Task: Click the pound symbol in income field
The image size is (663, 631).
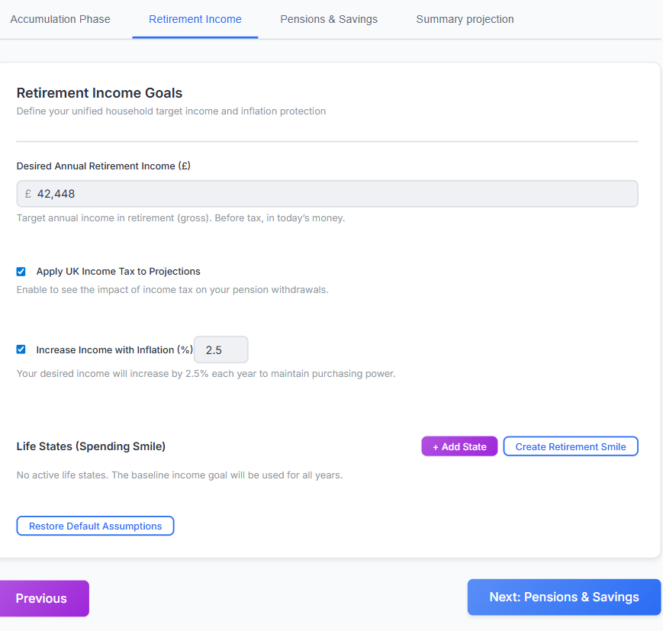Action: (28, 194)
